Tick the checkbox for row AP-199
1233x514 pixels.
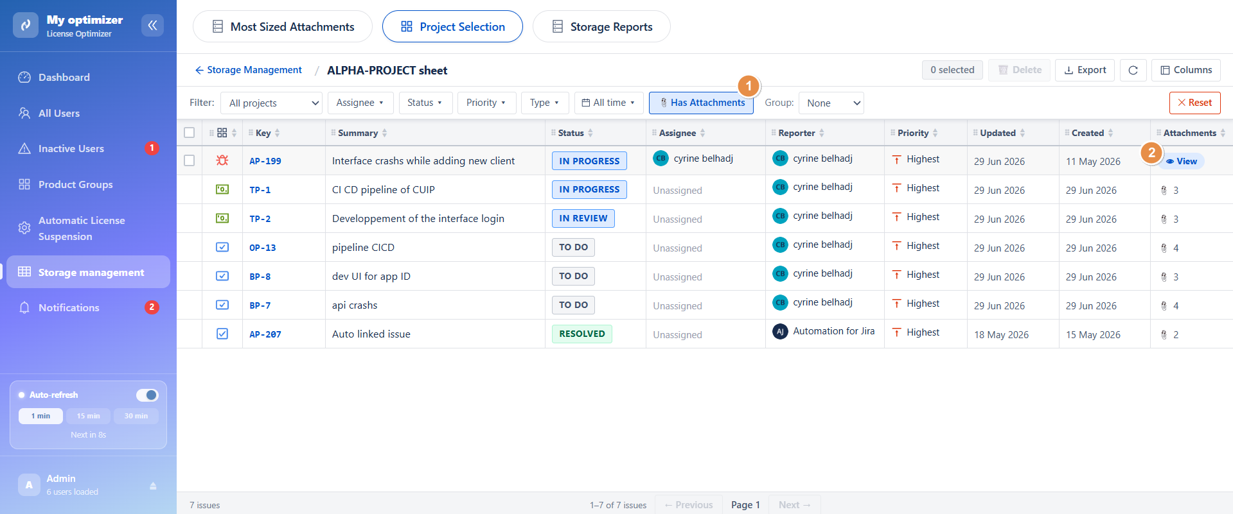tap(189, 160)
